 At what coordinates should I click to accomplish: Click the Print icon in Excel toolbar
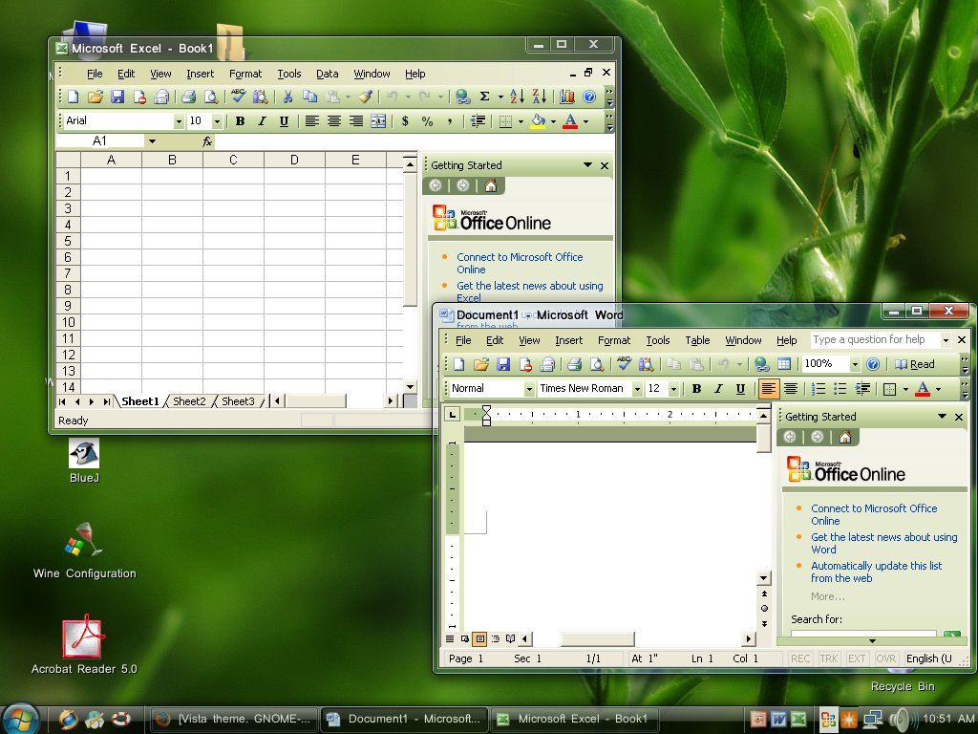point(188,97)
